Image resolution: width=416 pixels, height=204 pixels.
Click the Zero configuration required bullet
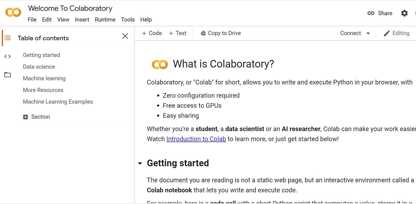(201, 95)
